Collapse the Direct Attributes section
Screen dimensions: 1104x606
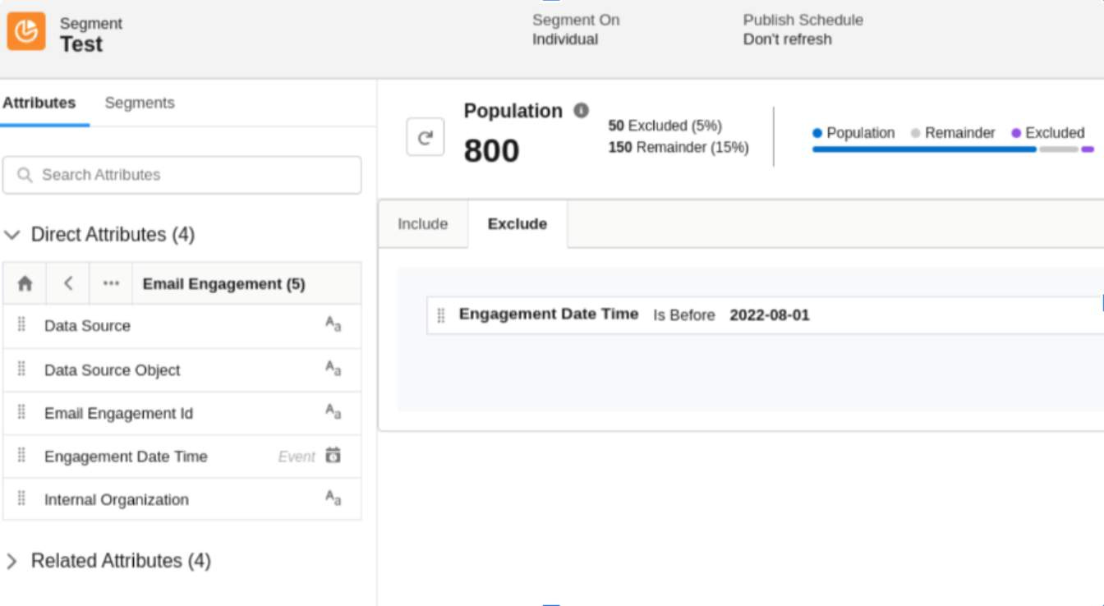tap(12, 234)
